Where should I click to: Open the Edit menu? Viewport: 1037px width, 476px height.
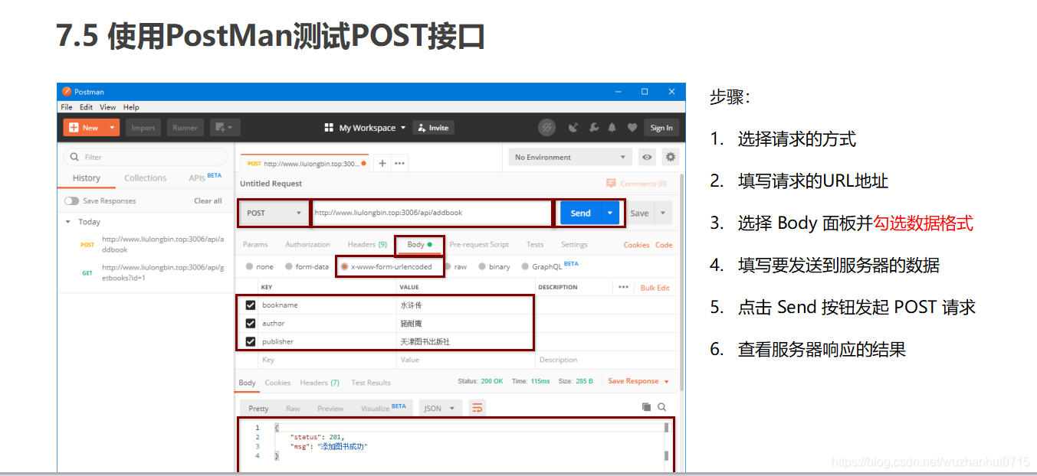87,107
